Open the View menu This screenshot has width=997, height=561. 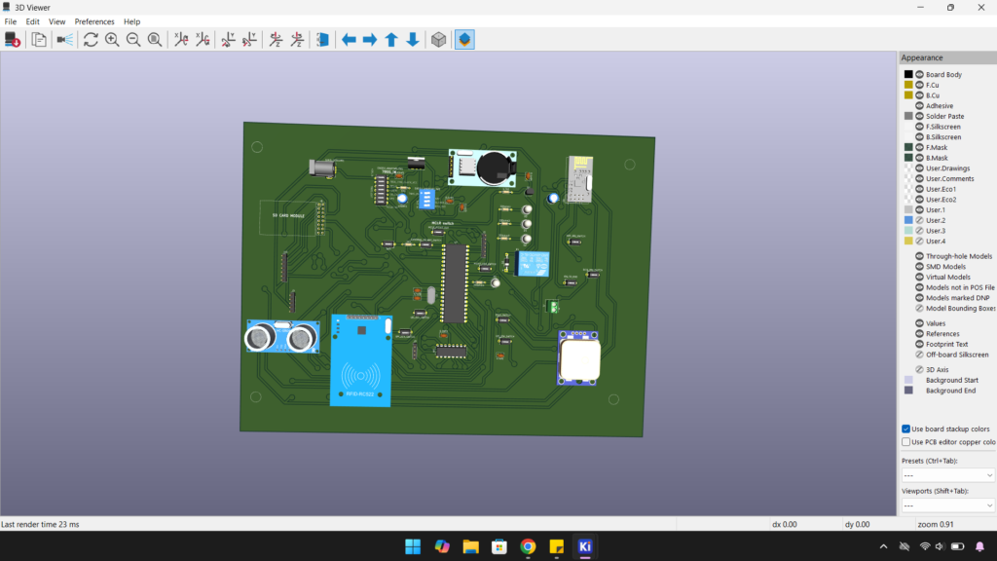click(x=57, y=21)
